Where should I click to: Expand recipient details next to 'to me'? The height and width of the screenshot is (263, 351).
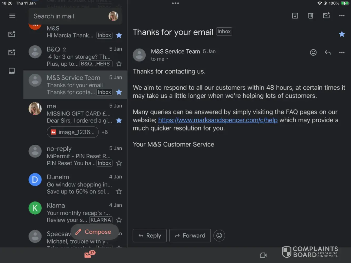coord(167,59)
